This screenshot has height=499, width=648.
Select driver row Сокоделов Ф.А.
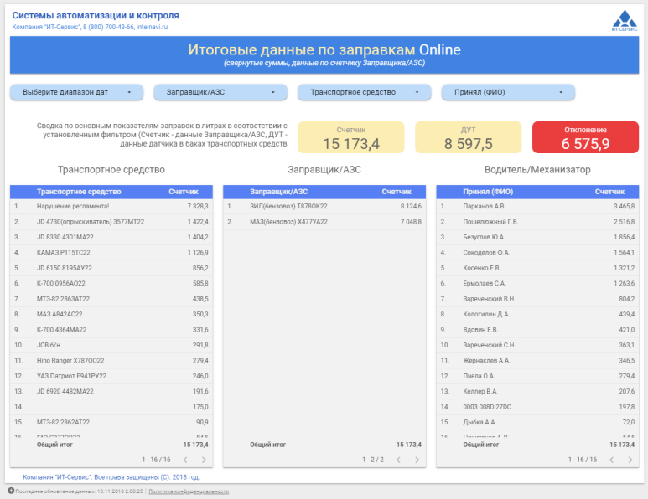[537, 253]
